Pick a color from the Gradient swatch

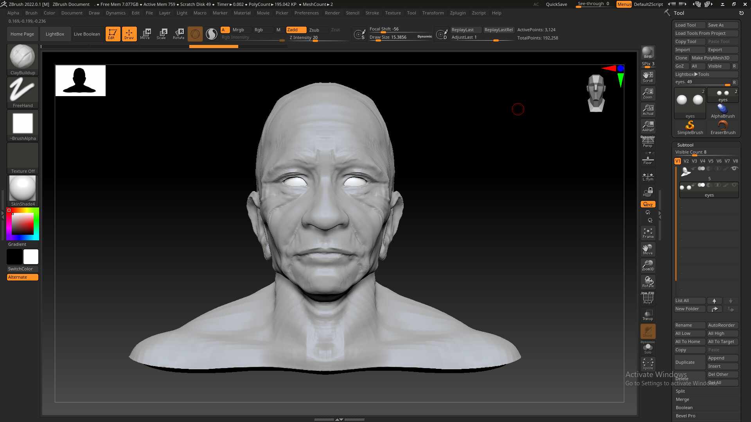point(22,224)
